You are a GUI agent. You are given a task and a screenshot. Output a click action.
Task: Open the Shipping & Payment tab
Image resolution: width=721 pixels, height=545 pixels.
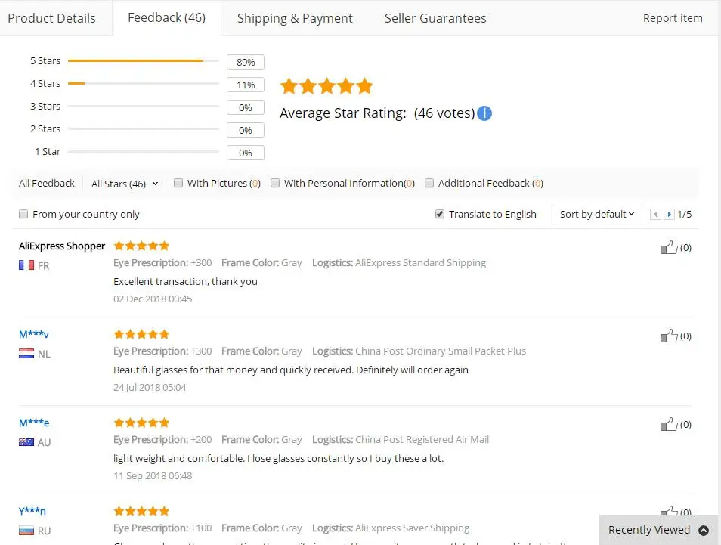coord(295,18)
